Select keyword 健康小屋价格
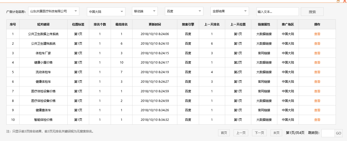This screenshot has height=141, width=347. tap(43, 63)
